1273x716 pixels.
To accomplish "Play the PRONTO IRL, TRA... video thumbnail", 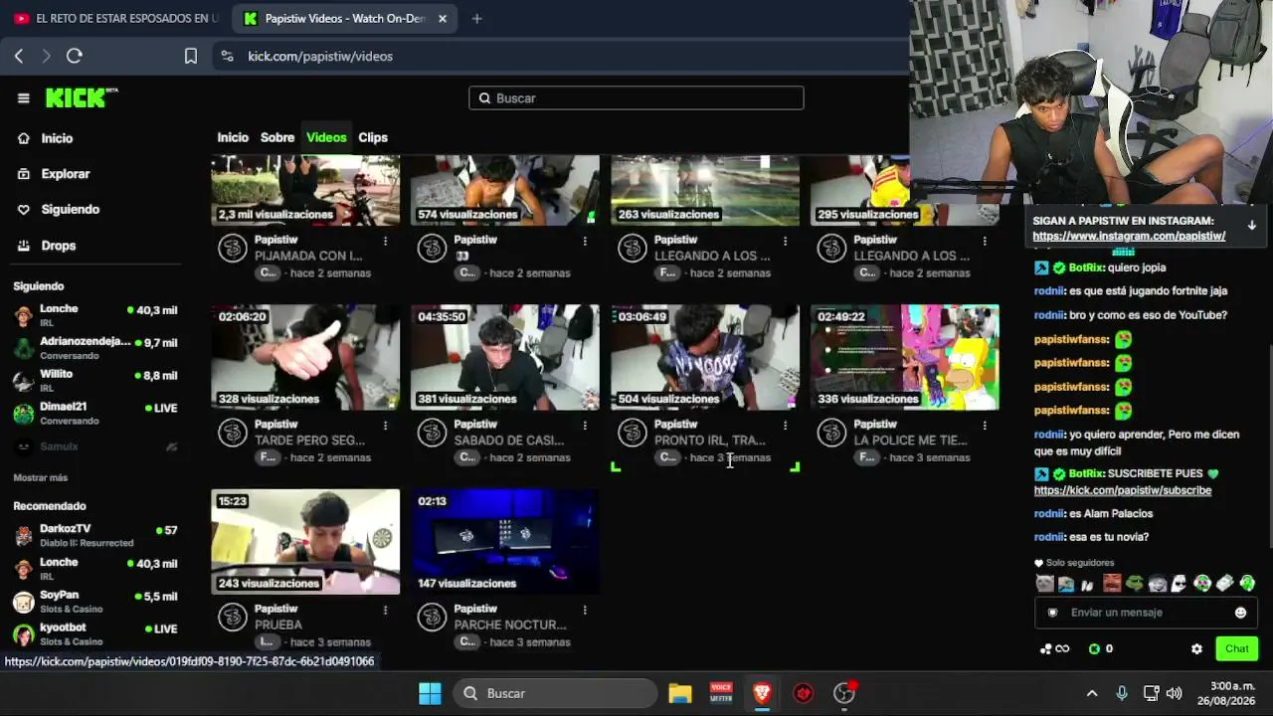I will pyautogui.click(x=705, y=357).
